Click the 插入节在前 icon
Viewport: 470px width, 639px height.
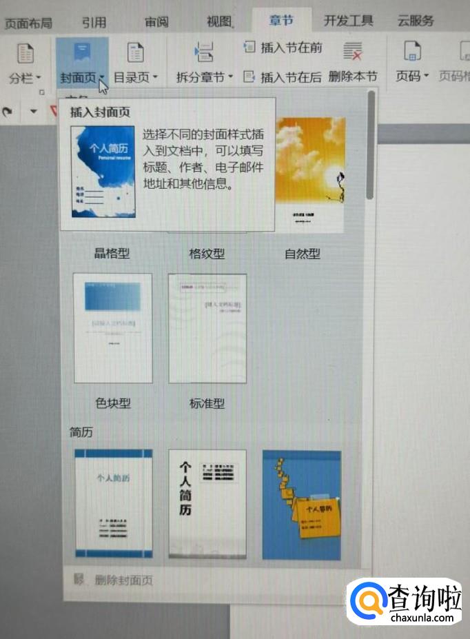(249, 47)
